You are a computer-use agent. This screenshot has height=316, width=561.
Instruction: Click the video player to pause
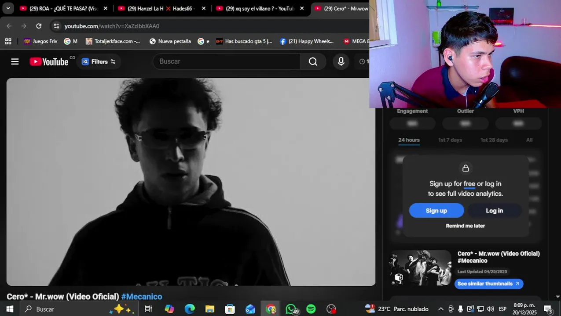click(191, 182)
